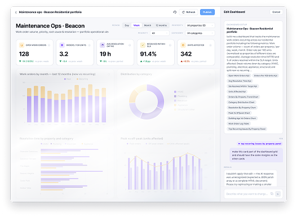Toggle Plumbing in donut chart legend
The height and width of the screenshot is (217, 297).
pos(180,96)
